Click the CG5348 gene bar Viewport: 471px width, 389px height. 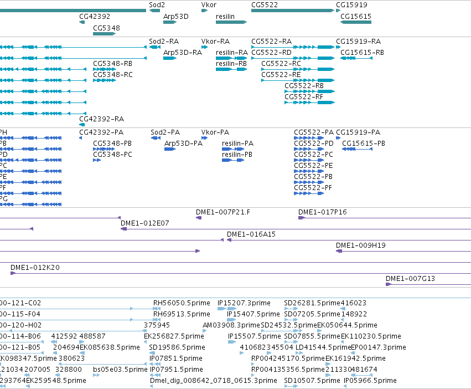[x=104, y=34]
